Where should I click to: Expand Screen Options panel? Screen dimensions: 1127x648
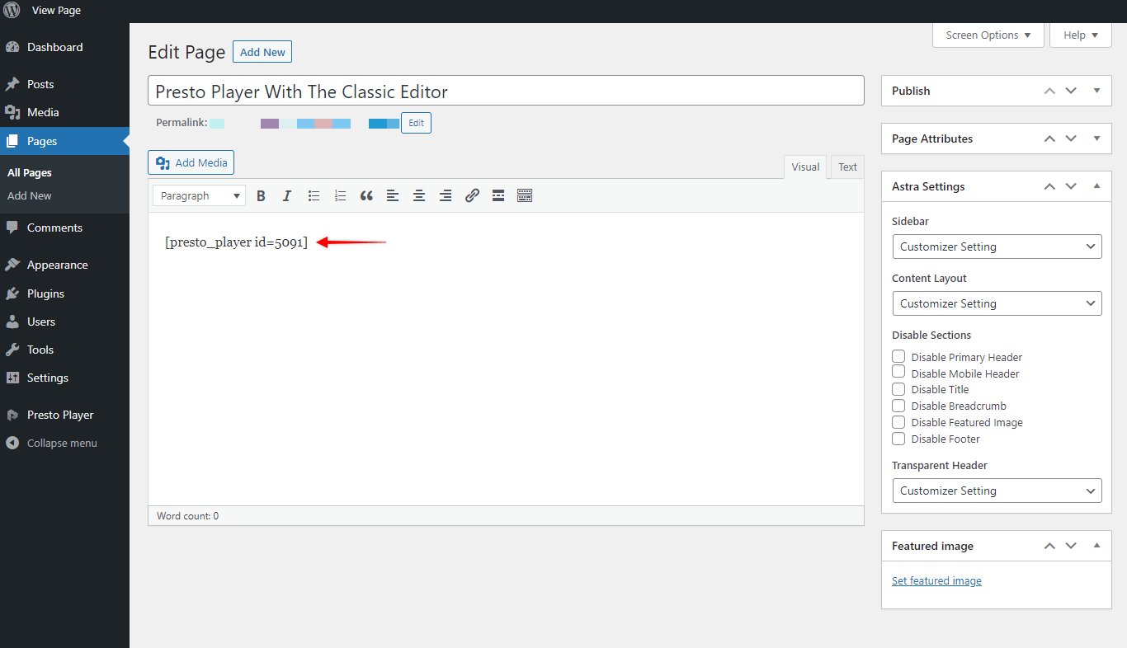988,35
